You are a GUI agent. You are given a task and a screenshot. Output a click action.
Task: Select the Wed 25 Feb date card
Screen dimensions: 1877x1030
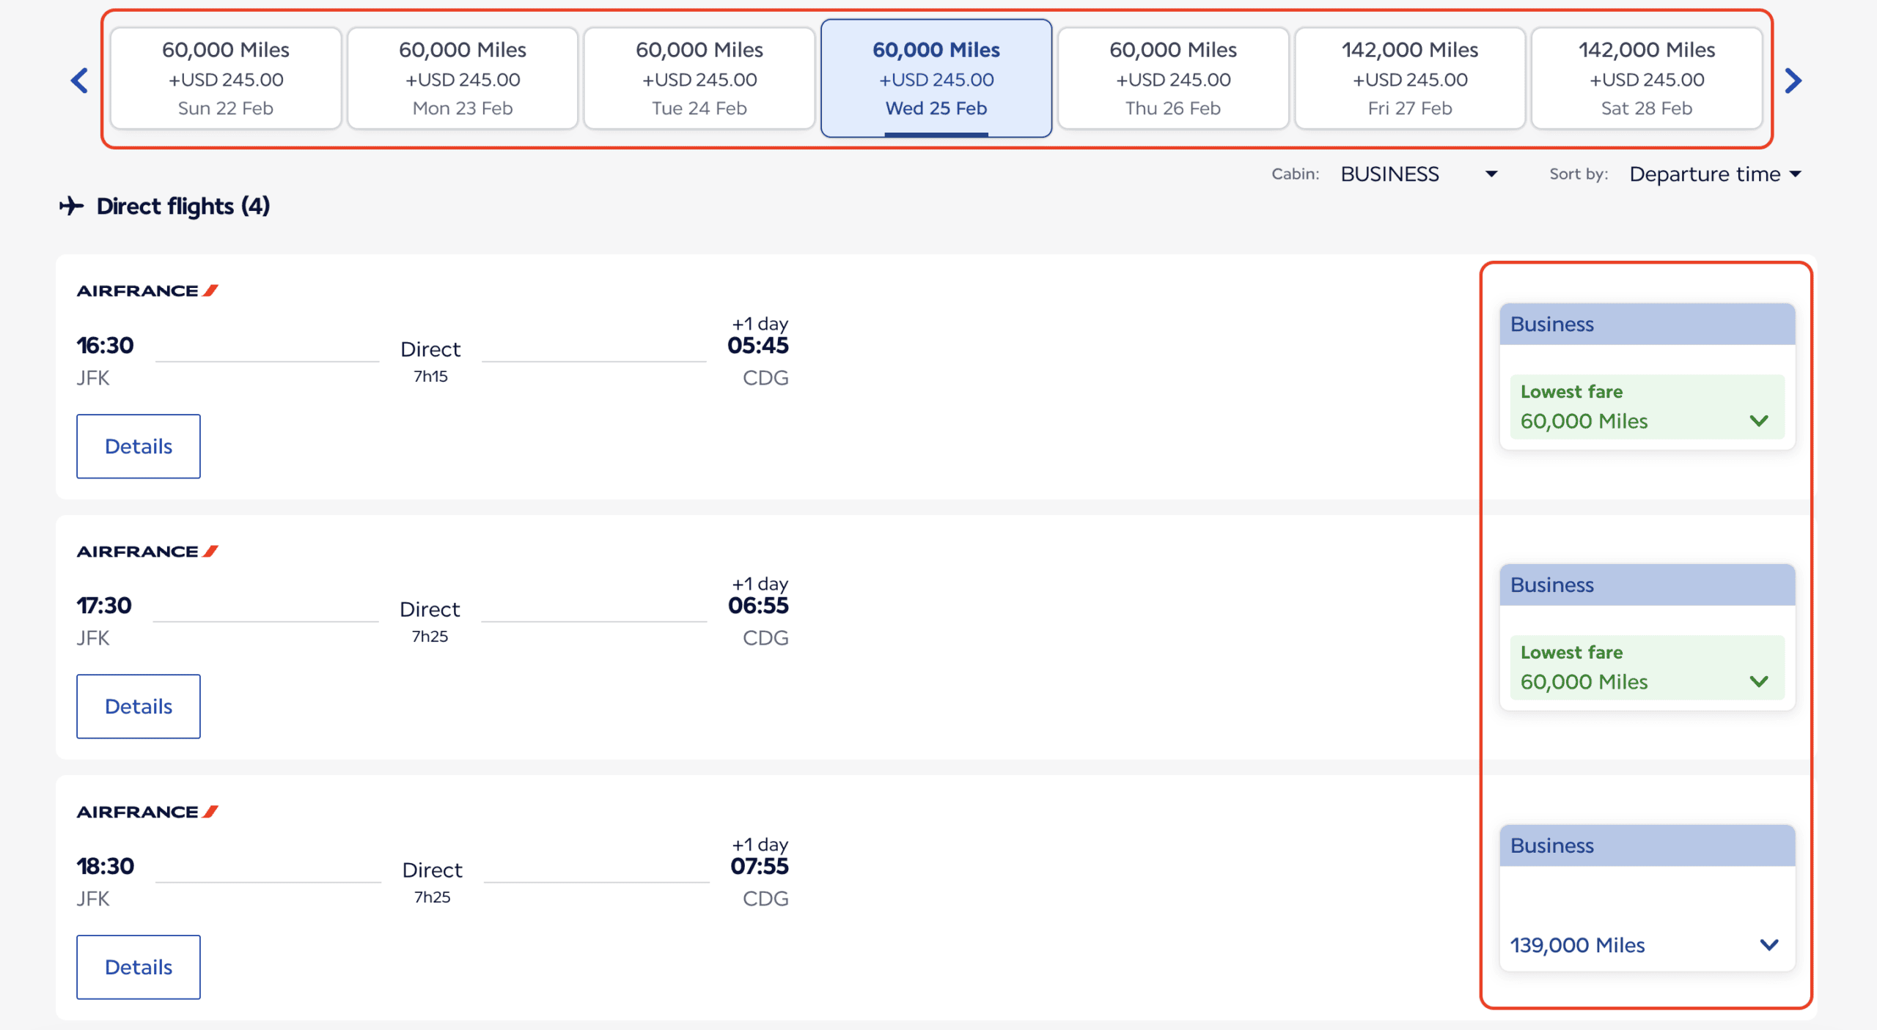pos(936,78)
